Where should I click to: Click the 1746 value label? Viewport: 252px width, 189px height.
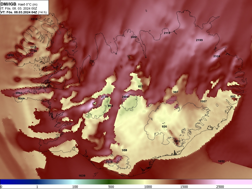point(34,51)
